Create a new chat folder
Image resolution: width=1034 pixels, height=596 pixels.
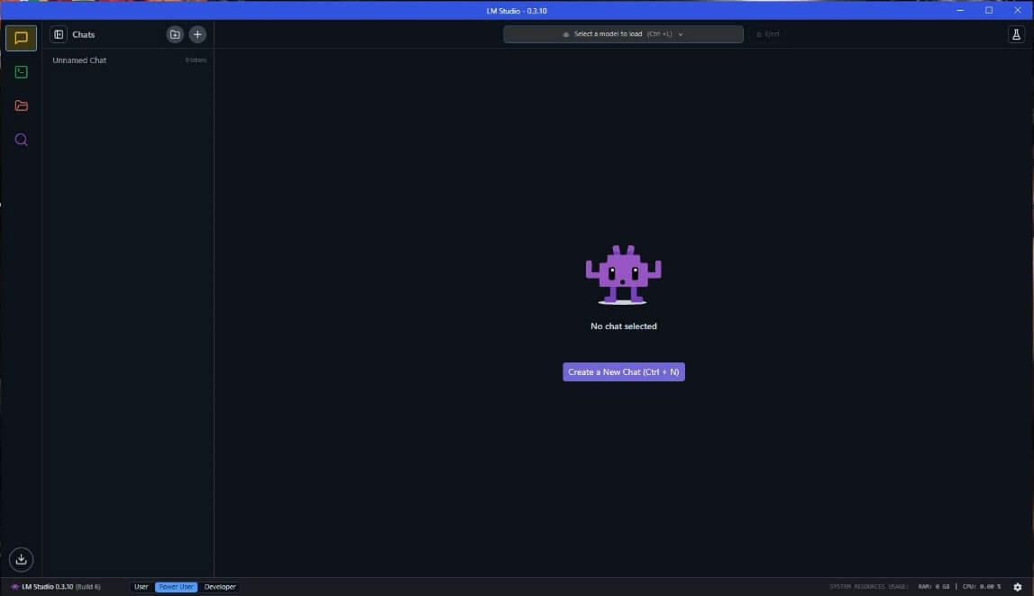coord(175,34)
